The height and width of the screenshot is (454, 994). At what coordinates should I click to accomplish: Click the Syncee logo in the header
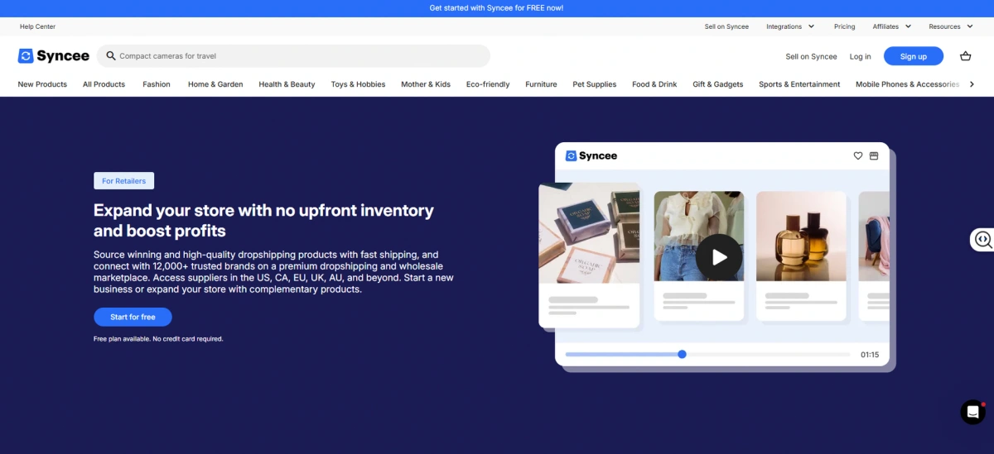(53, 56)
